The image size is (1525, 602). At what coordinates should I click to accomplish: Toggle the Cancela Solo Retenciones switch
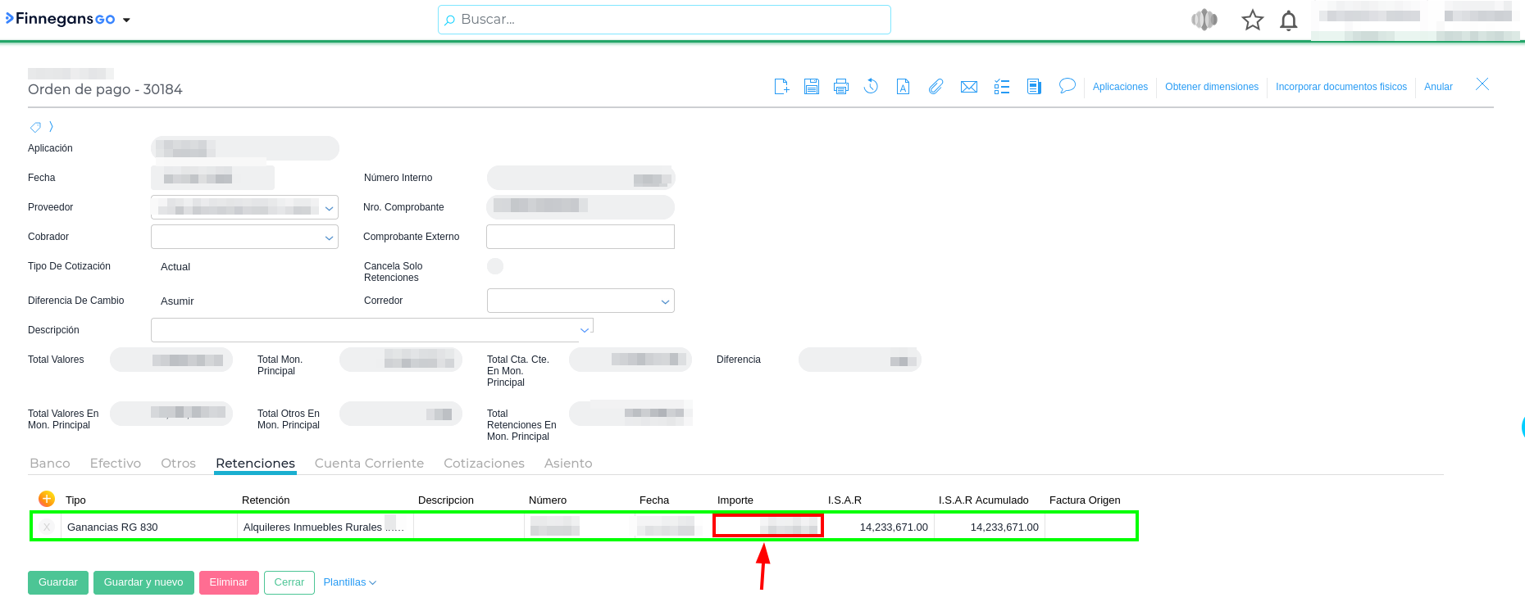pos(495,266)
